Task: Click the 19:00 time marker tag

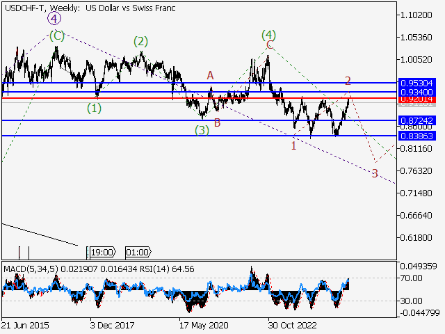Action: [102, 252]
